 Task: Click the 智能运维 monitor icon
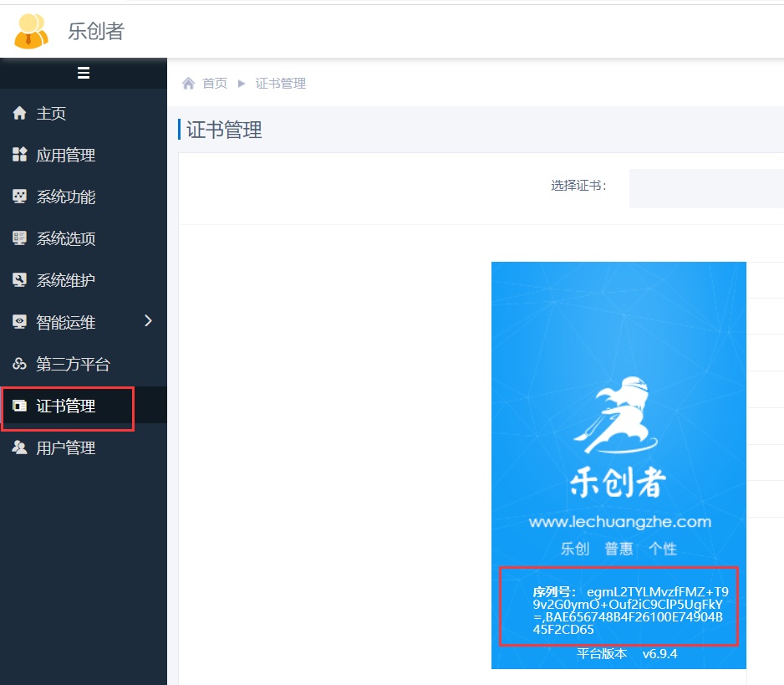[20, 322]
